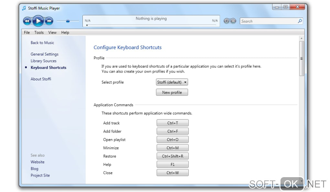
Task: Maximize the Stoffi Music Player window
Action: click(x=285, y=7)
